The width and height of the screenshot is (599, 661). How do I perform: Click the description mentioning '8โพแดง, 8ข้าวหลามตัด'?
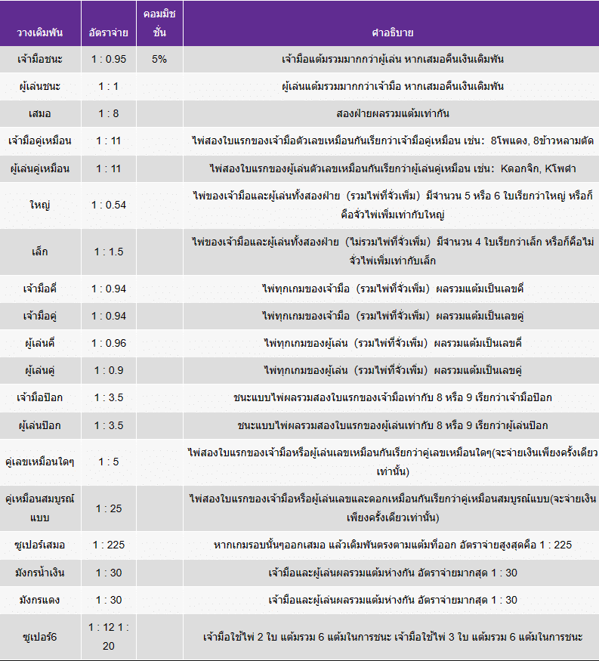pyautogui.click(x=392, y=141)
